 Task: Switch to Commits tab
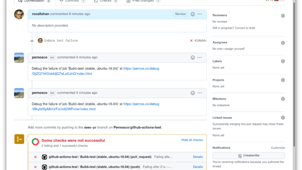click(72, 1)
